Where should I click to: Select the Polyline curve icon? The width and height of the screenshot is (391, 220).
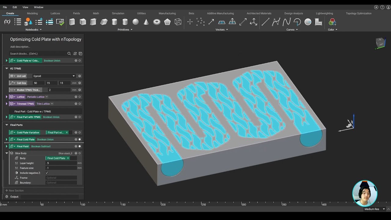[276, 22]
